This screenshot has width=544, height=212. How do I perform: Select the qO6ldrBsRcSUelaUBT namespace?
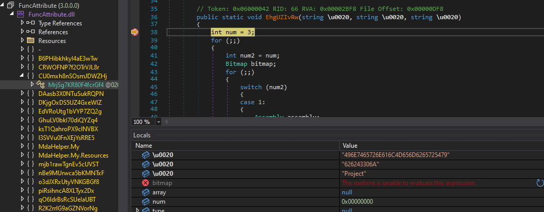coord(67,200)
